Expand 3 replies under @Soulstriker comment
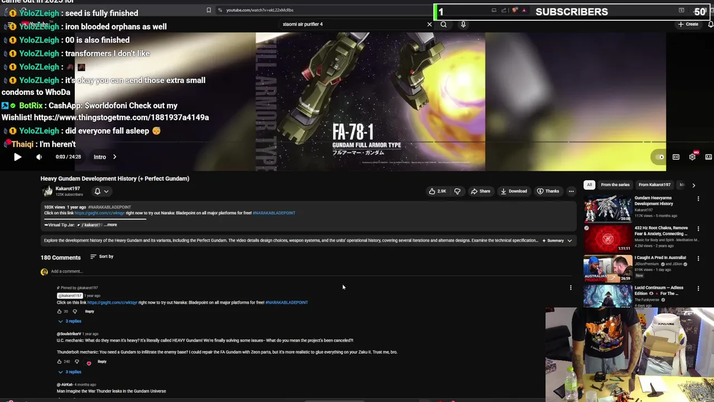This screenshot has width=714, height=402. pos(70,372)
